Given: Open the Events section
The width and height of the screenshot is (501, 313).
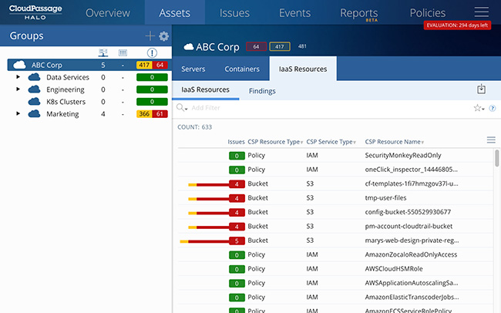Looking at the screenshot, I should [x=294, y=13].
